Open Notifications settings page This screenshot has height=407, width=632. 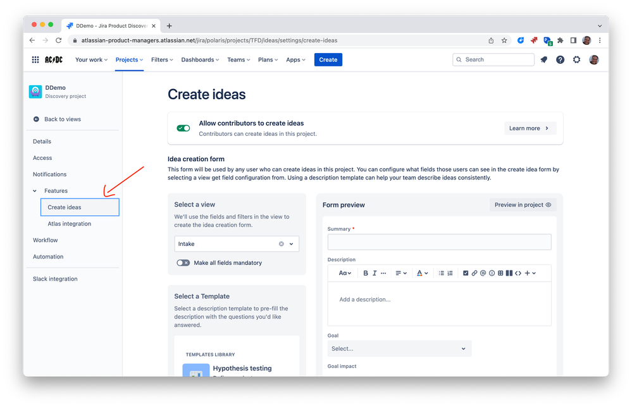coord(49,174)
